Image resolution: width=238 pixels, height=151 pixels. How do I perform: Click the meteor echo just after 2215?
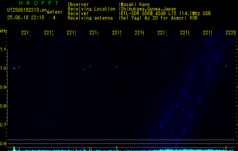pos(117,67)
